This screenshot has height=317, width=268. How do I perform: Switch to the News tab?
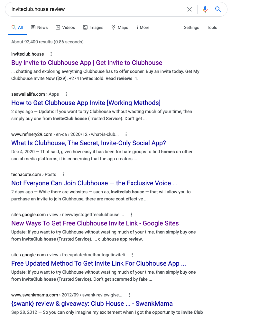(39, 28)
